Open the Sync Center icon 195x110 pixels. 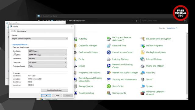[109, 86]
